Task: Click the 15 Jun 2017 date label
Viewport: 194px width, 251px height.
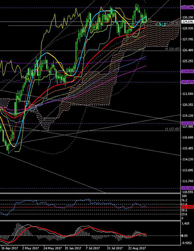Action: (73, 248)
